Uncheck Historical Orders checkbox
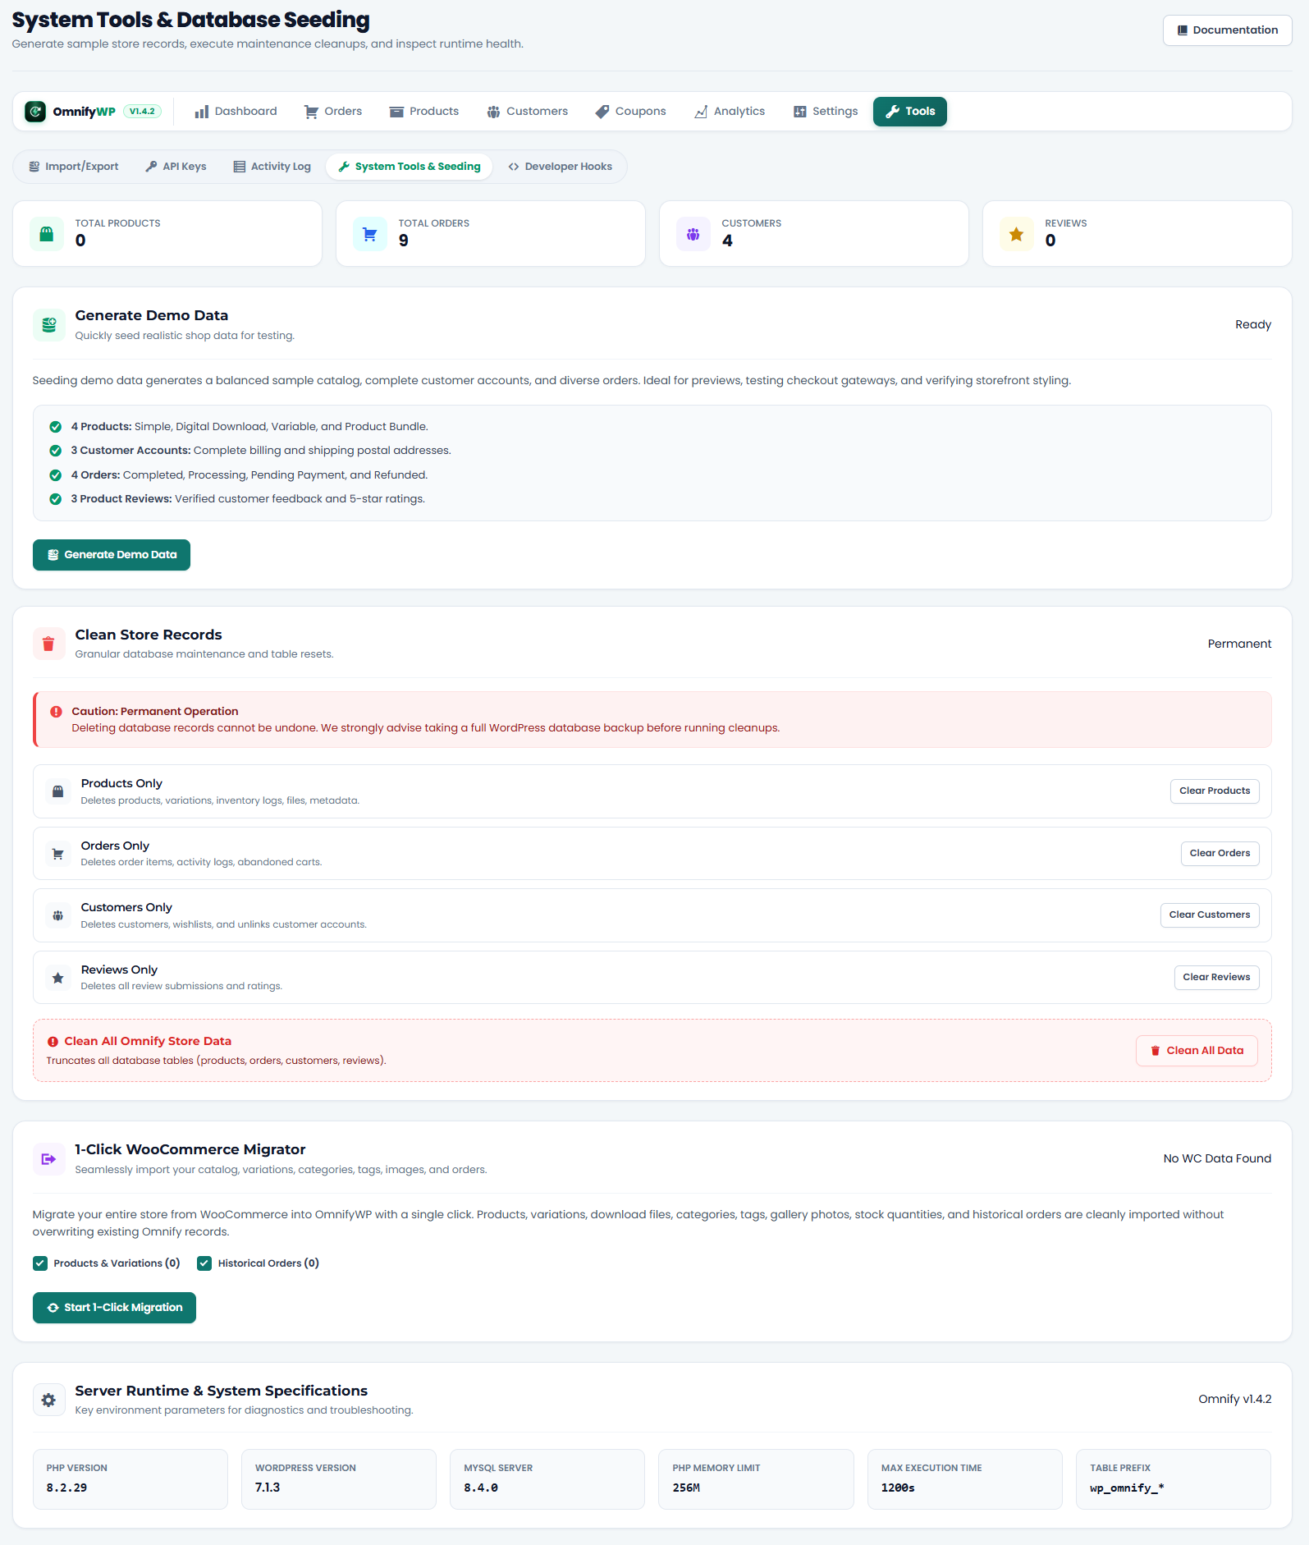 click(204, 1263)
